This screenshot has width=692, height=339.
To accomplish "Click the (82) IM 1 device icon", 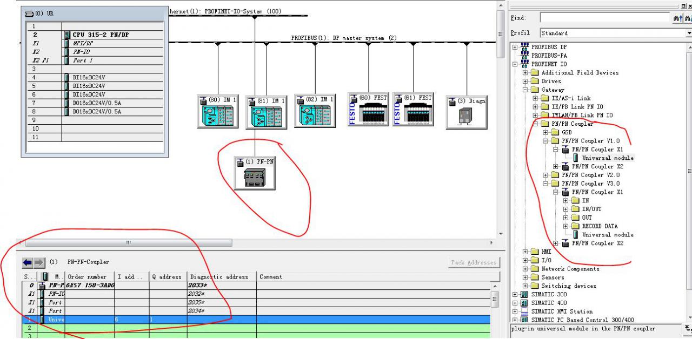I will coord(315,111).
